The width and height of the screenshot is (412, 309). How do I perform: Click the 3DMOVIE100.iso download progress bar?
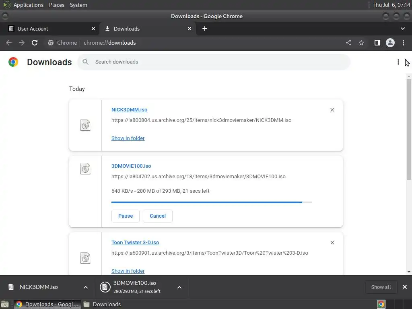click(x=212, y=202)
